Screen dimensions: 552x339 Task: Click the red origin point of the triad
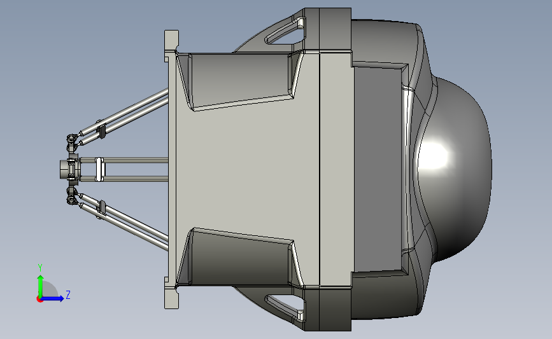pyautogui.click(x=39, y=300)
